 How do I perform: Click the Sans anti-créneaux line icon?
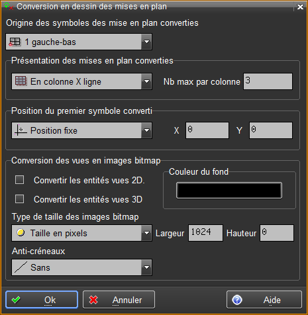coord(21,267)
